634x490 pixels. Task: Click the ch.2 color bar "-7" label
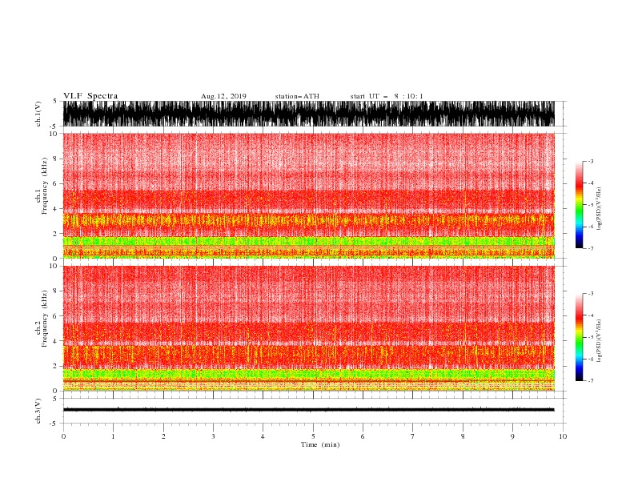[591, 380]
